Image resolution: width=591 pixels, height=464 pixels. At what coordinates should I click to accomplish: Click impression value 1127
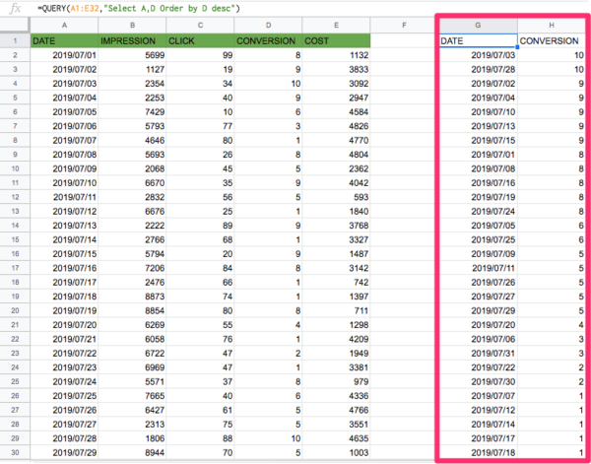[132, 69]
